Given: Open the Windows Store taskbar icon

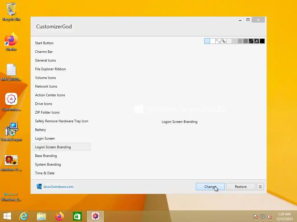Looking at the screenshot, I should 77,216.
